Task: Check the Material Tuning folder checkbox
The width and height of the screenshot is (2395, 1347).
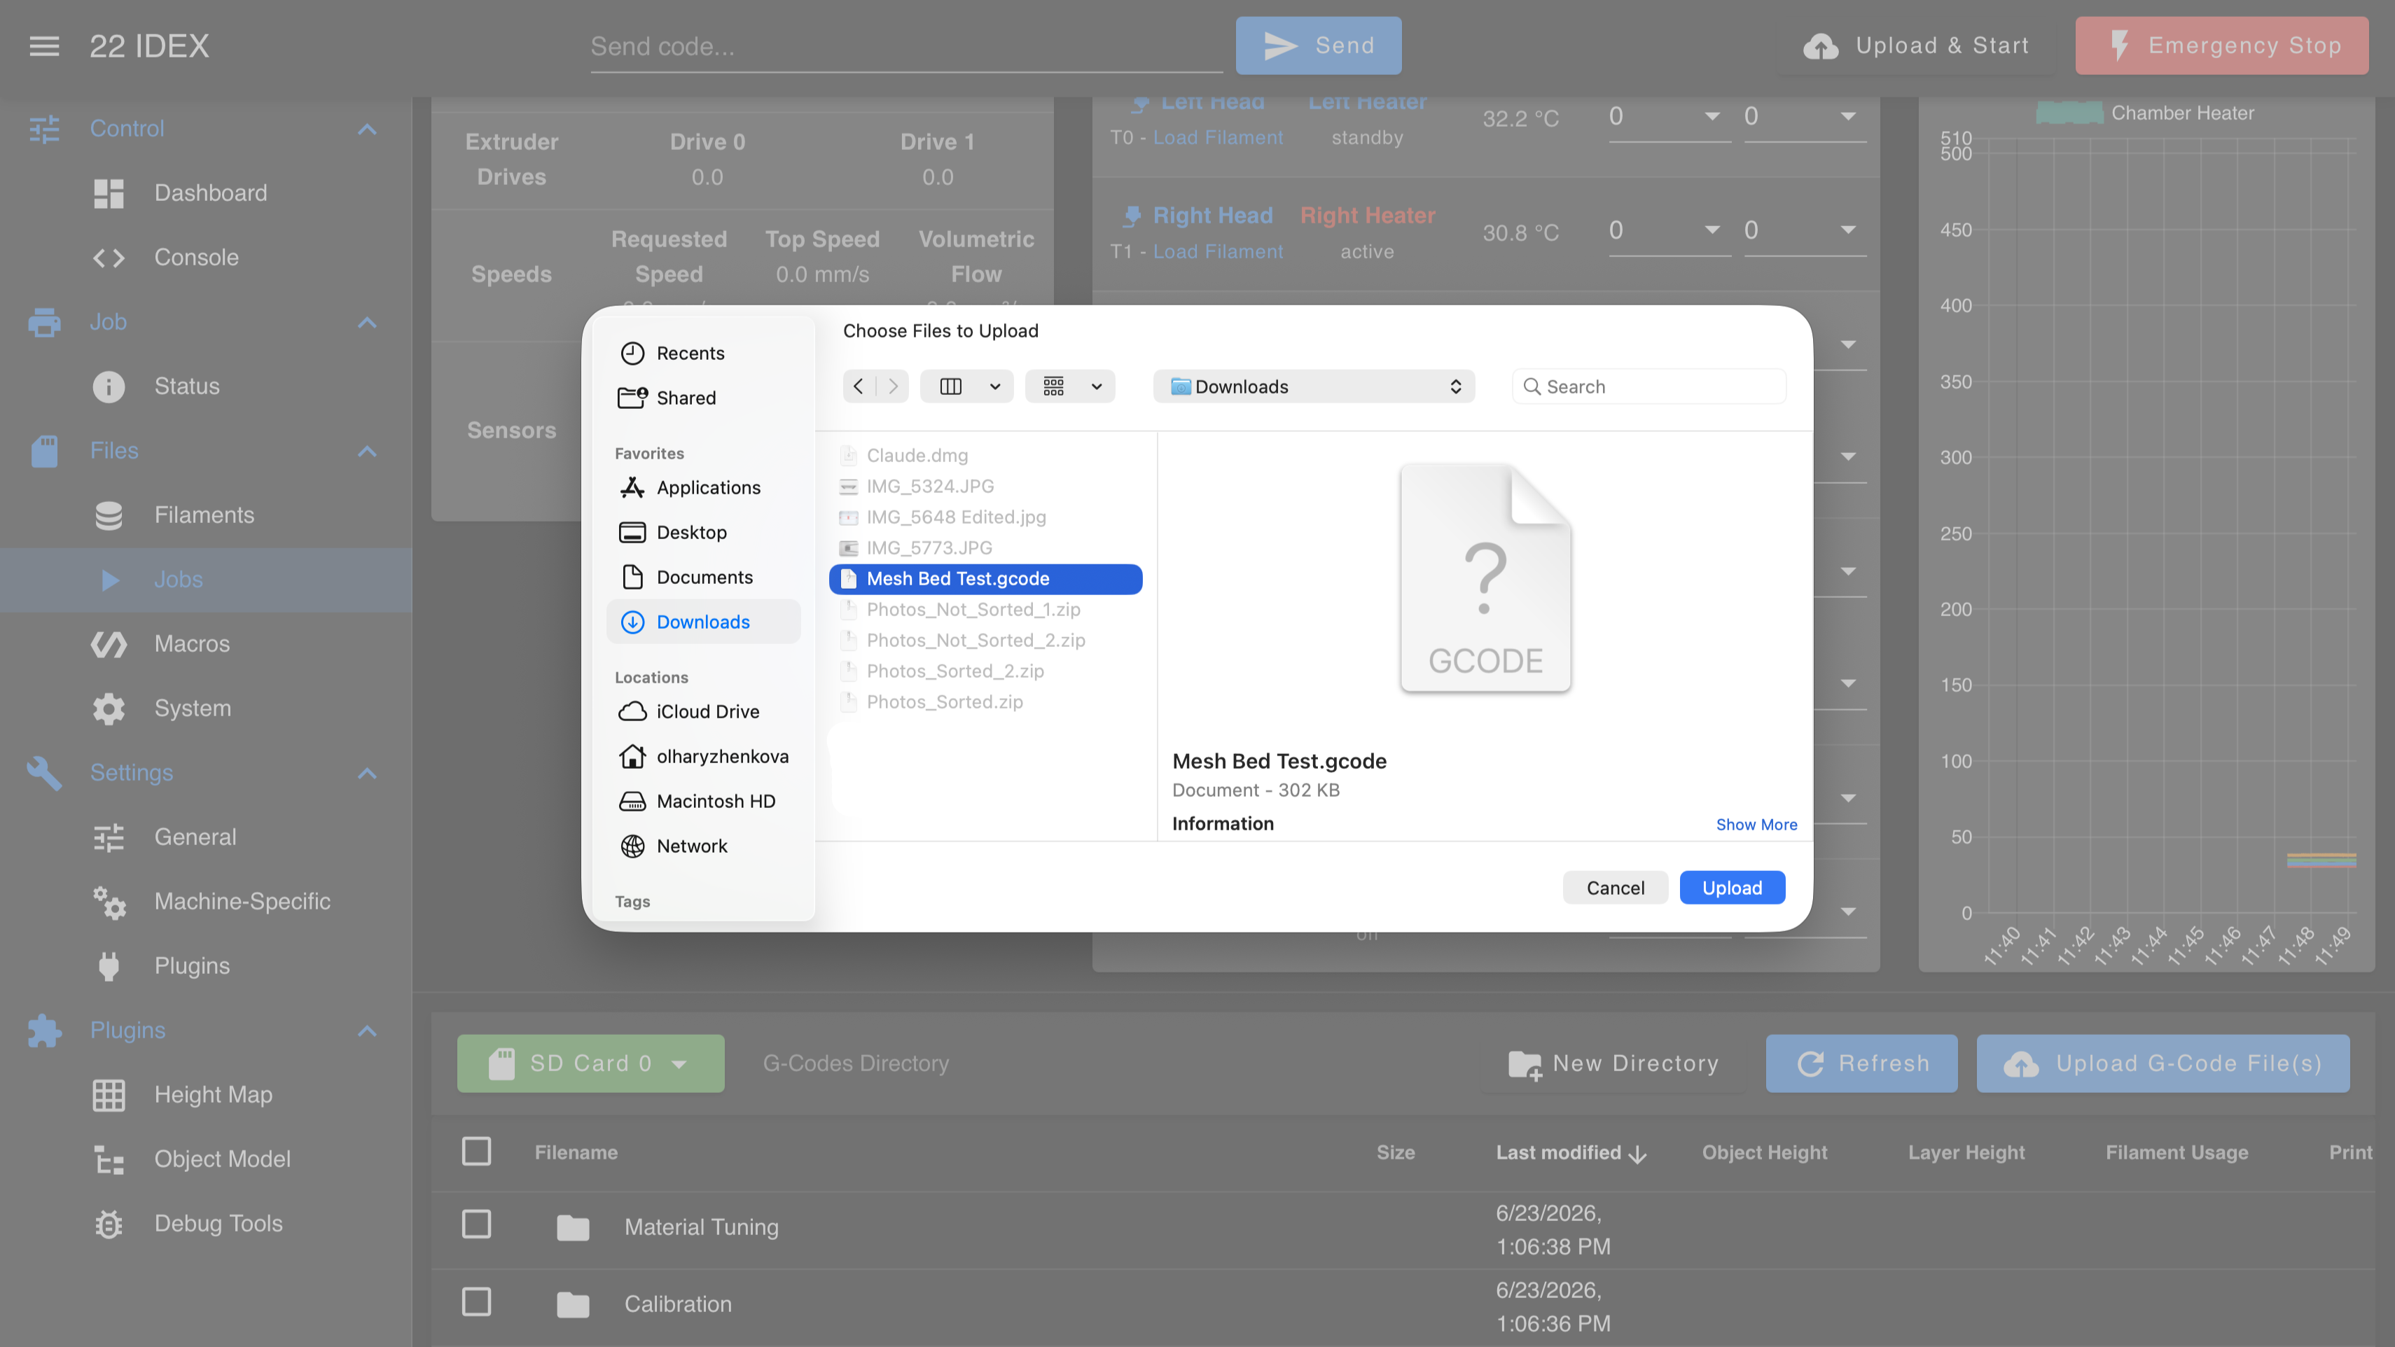Action: coord(477,1224)
